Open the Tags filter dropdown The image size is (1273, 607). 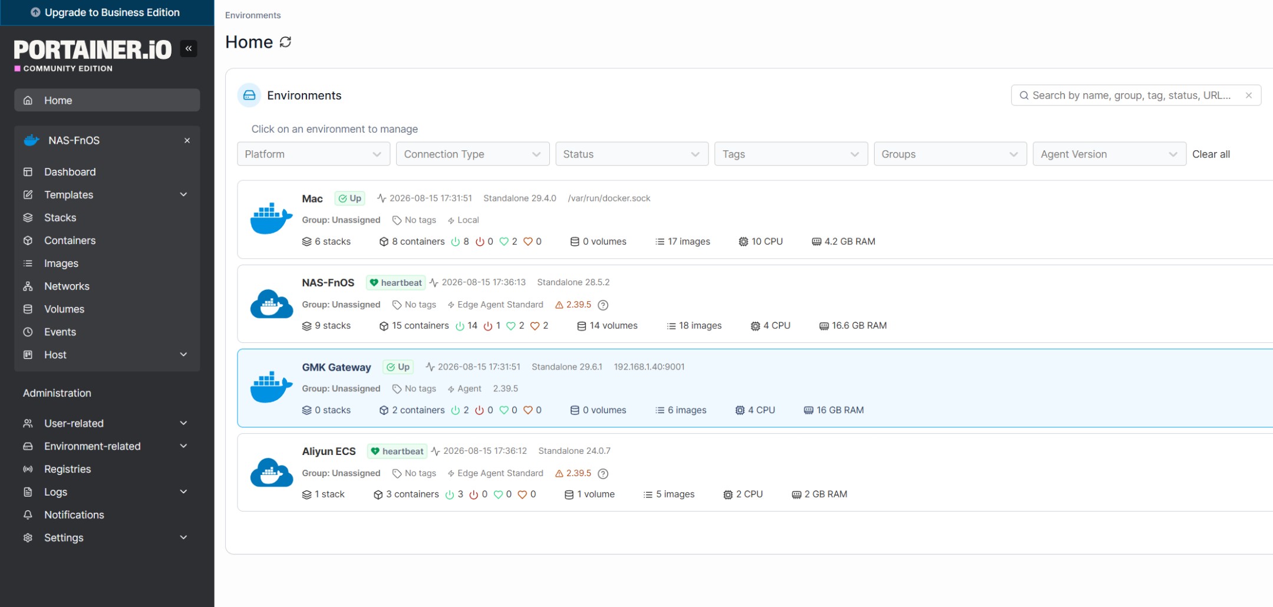791,154
